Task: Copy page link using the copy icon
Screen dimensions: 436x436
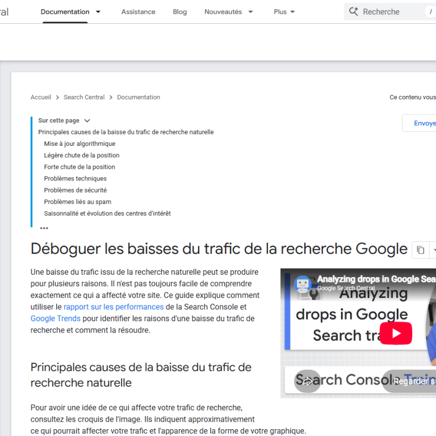Action: pyautogui.click(x=421, y=250)
